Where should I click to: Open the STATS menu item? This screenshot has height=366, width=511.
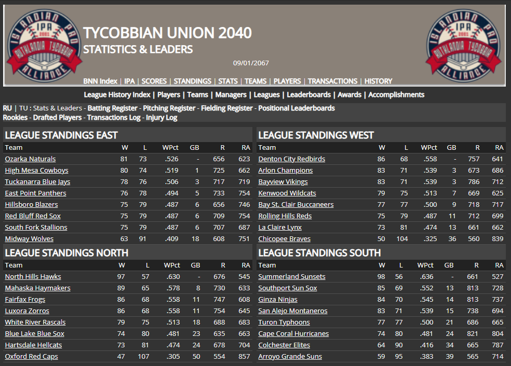228,81
